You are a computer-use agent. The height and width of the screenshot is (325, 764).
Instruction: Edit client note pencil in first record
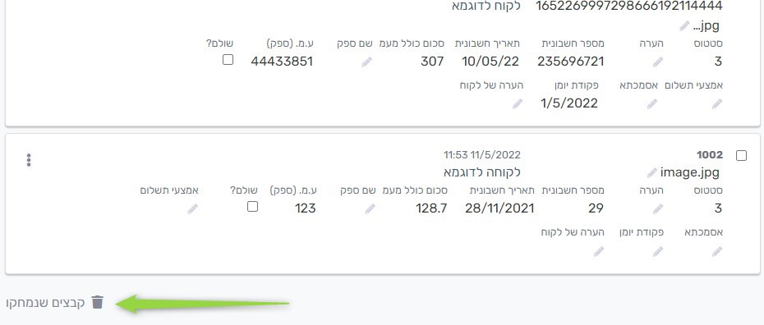point(517,104)
